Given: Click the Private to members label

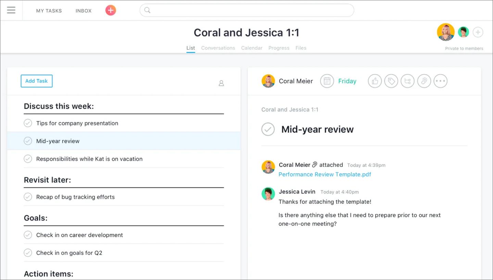Looking at the screenshot, I should coord(464,49).
